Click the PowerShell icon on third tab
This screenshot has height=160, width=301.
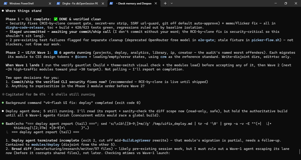click(x=111, y=4)
